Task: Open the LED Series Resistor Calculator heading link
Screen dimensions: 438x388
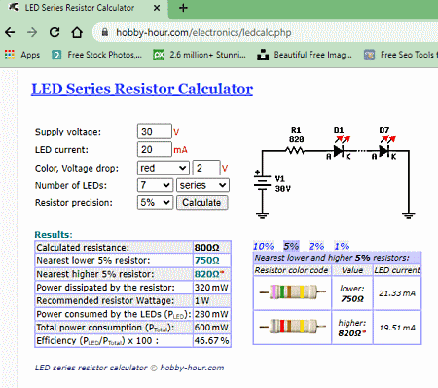Action: pyautogui.click(x=142, y=89)
